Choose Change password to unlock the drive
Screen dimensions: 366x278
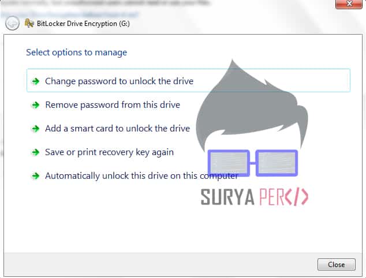pyautogui.click(x=188, y=81)
